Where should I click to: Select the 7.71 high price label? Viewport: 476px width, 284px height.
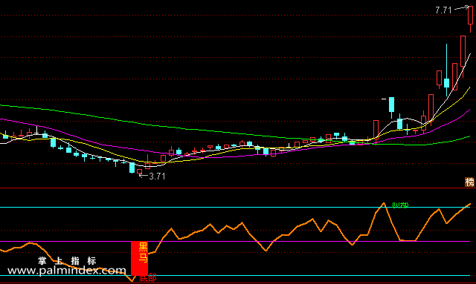pos(443,10)
